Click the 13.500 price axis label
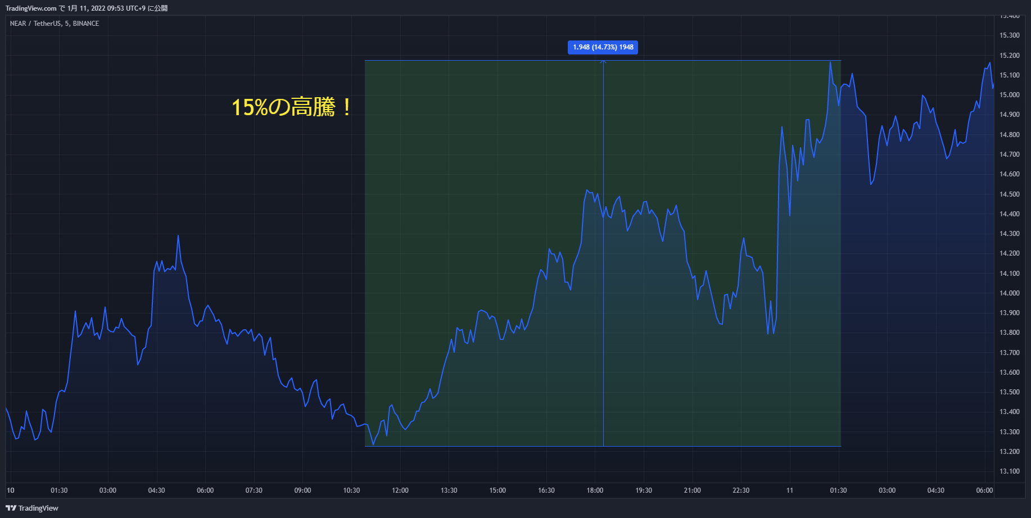This screenshot has width=1031, height=518. (x=1009, y=392)
